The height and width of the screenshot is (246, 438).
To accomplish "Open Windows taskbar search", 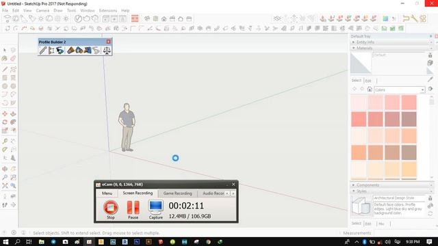I will coord(17,241).
